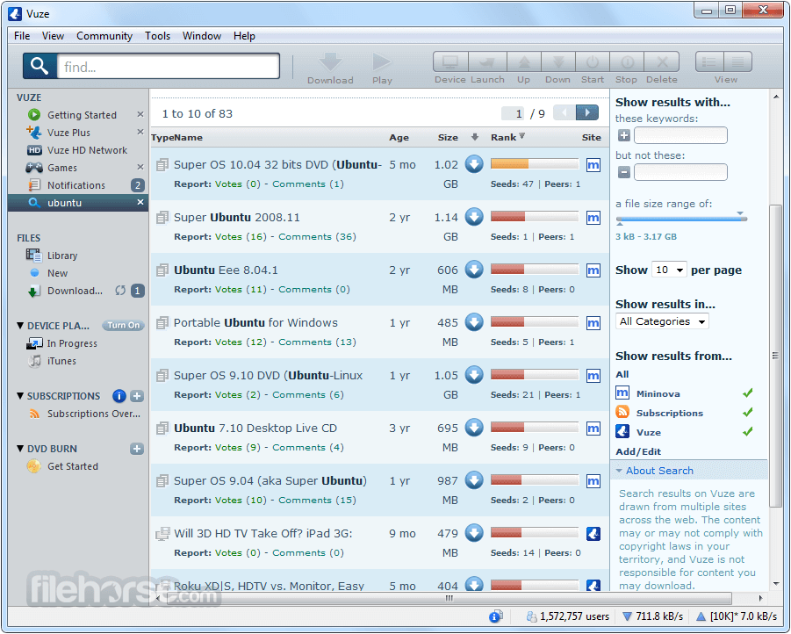Click the Stop toolbar button
This screenshot has width=791, height=634.
tap(627, 62)
